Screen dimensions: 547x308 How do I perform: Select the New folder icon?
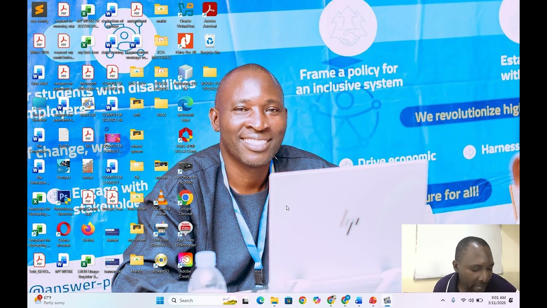click(x=137, y=200)
